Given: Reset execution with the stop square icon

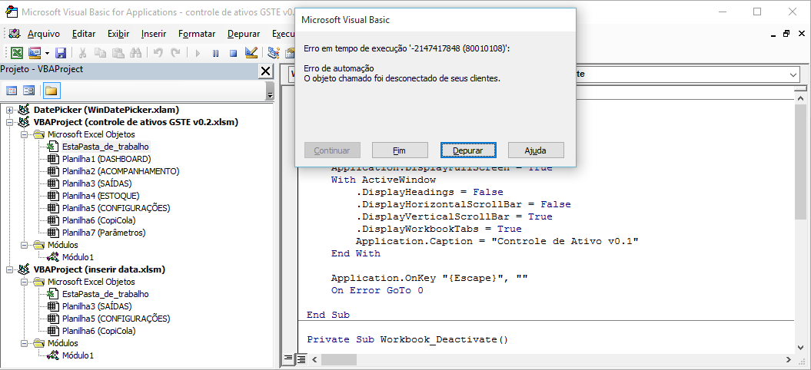Looking at the screenshot, I should [x=233, y=53].
